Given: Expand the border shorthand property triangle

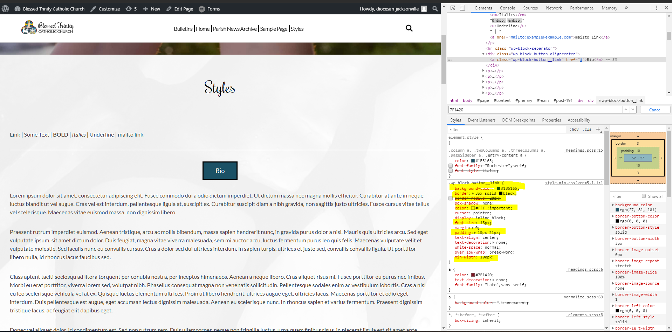Looking at the screenshot, I should coord(473,193).
